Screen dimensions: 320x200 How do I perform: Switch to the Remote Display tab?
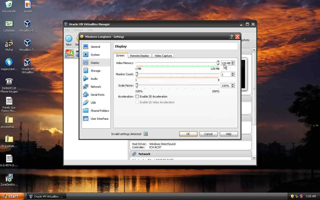(139, 56)
